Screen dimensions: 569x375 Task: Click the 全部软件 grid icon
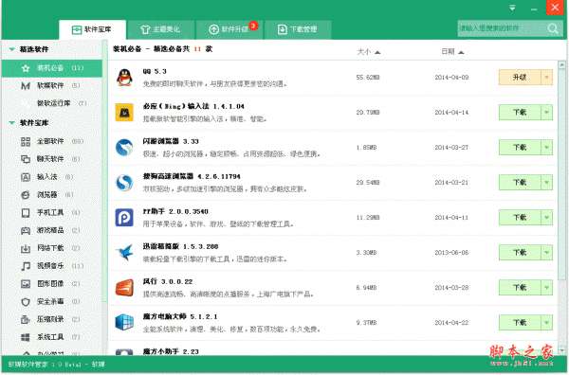point(26,141)
